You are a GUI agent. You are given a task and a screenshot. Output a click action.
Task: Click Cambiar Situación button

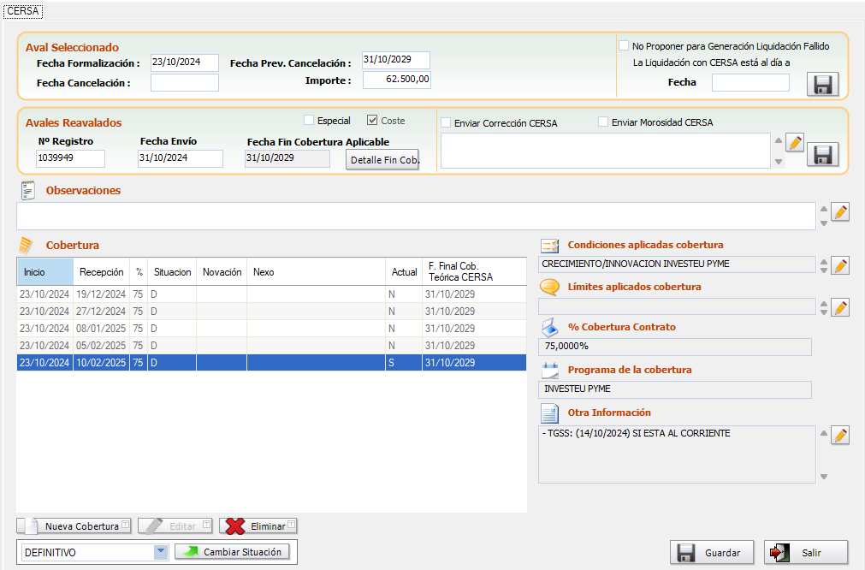tap(232, 552)
